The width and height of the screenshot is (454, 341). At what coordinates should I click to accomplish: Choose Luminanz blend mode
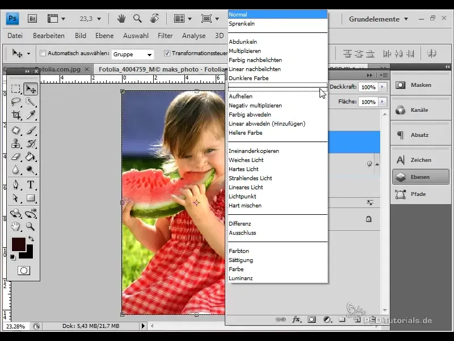pyautogui.click(x=278, y=278)
